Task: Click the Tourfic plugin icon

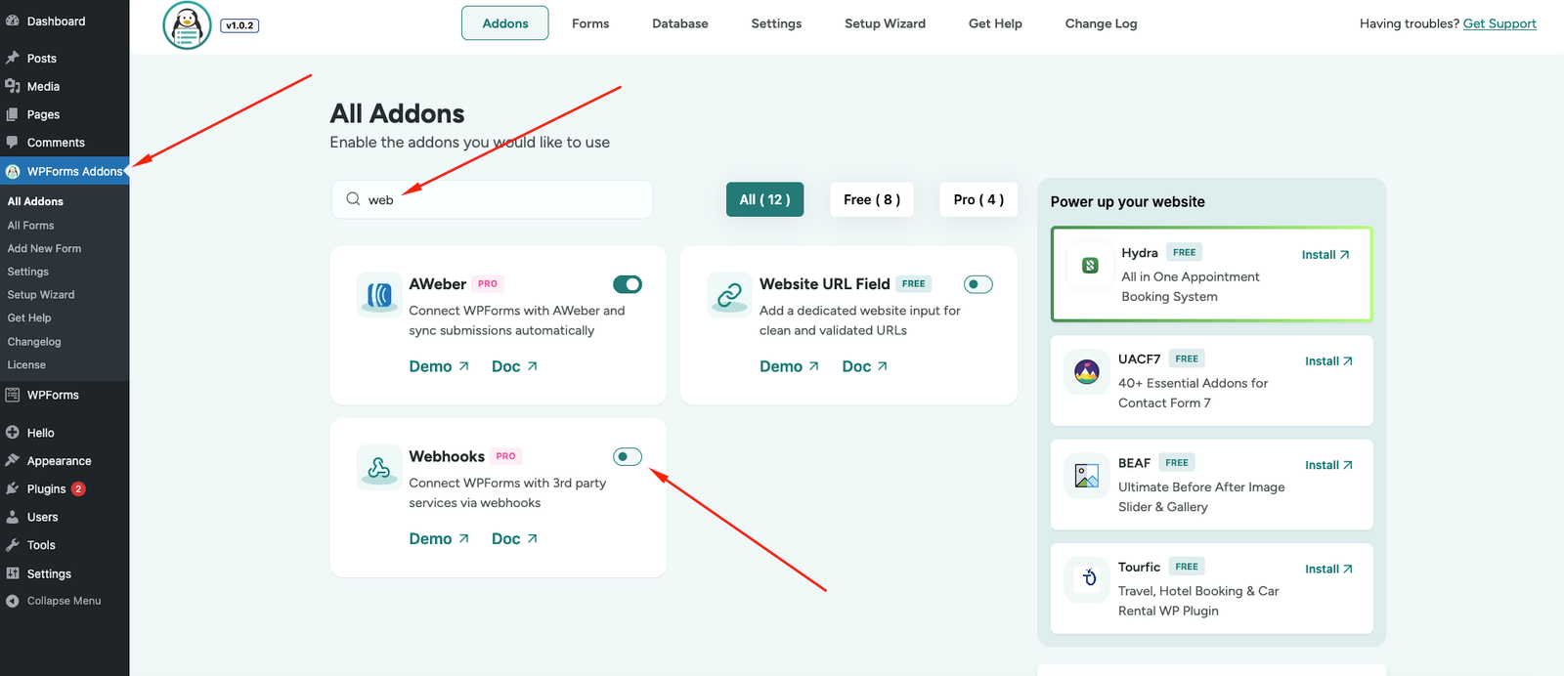Action: point(1089,578)
